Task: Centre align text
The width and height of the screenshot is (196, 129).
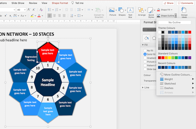Action: coord(55,15)
